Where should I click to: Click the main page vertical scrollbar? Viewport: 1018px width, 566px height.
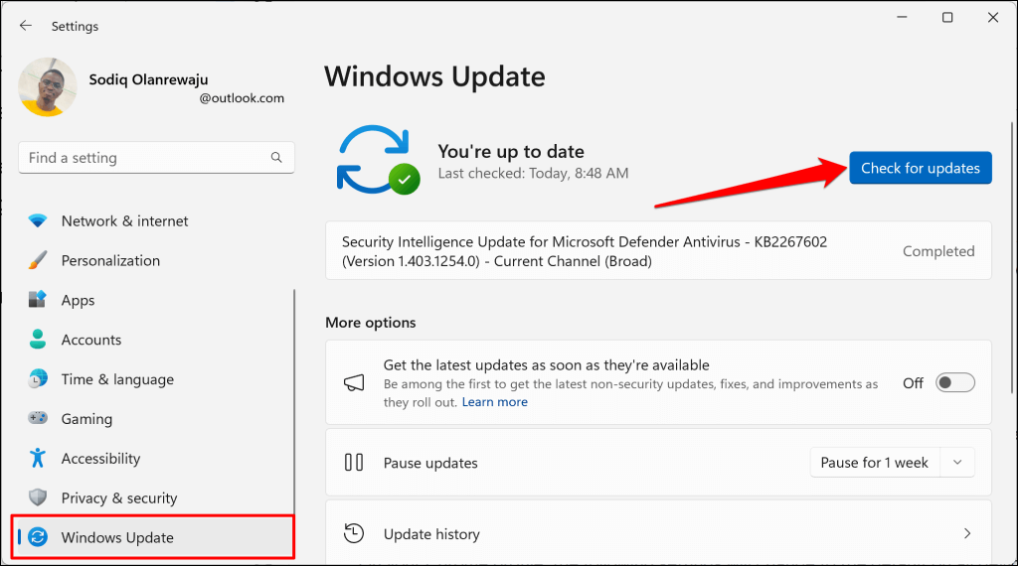[1011, 257]
